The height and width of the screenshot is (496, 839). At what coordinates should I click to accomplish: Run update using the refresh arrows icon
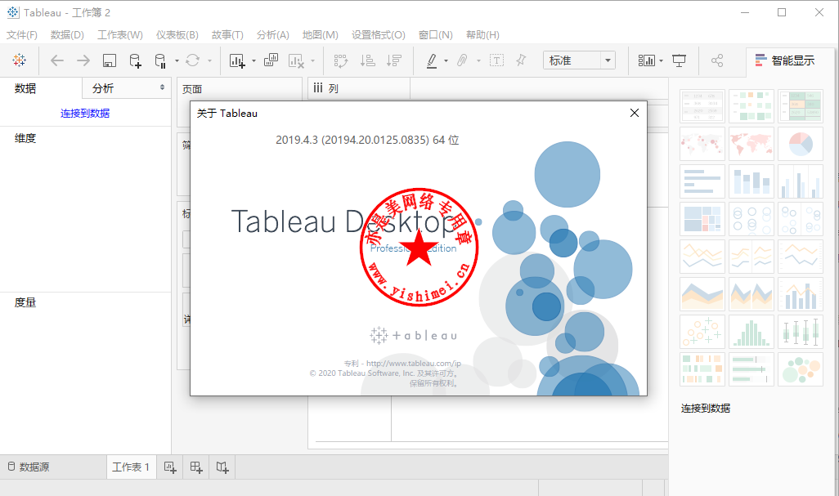click(193, 60)
